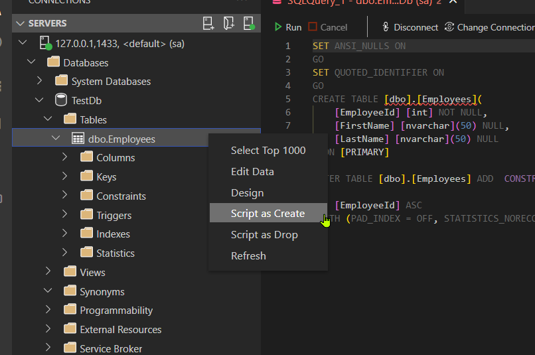
Task: Expand the Programmability node chevron
Action: point(48,310)
